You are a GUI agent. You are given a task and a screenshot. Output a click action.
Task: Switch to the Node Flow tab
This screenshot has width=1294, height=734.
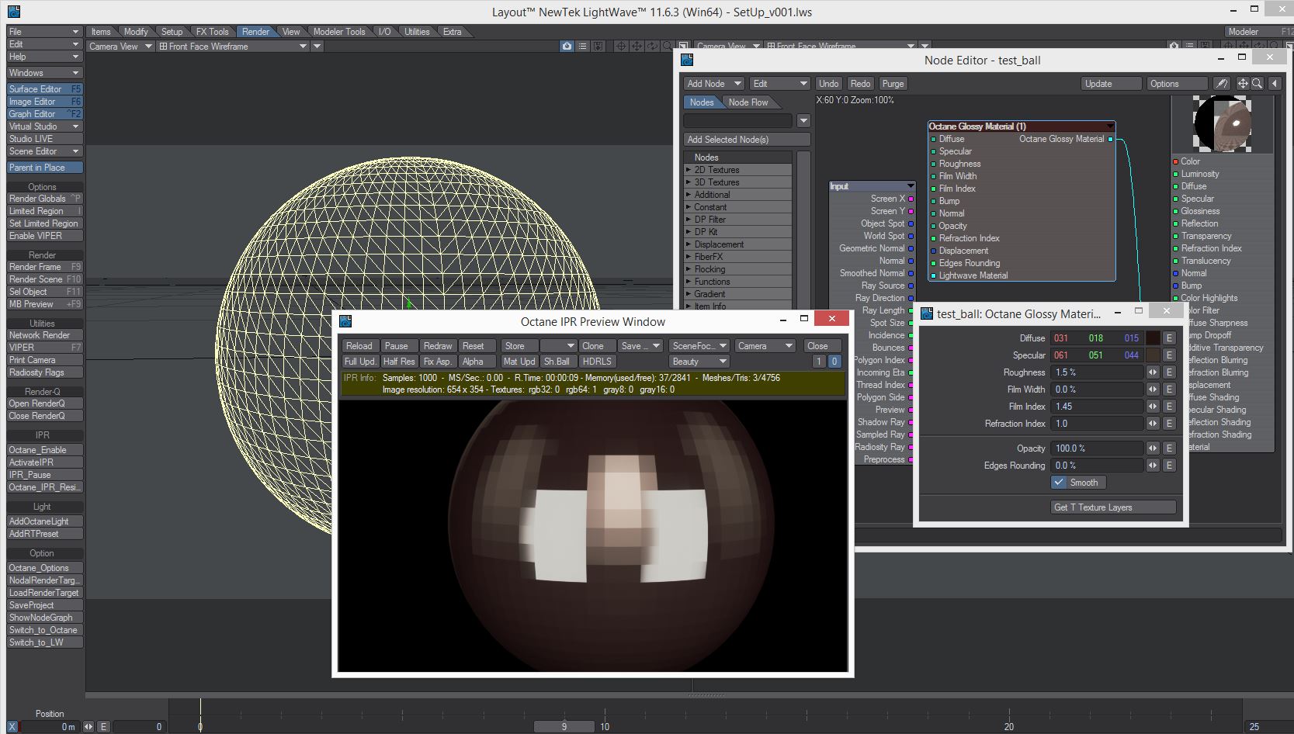(x=748, y=102)
